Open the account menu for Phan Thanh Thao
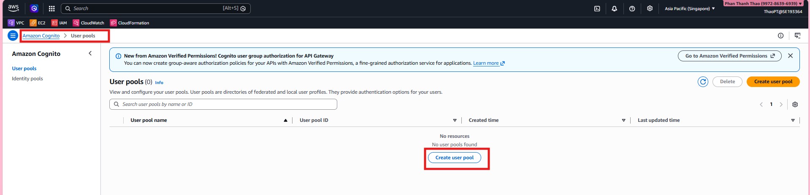The width and height of the screenshot is (810, 195). (x=763, y=3)
